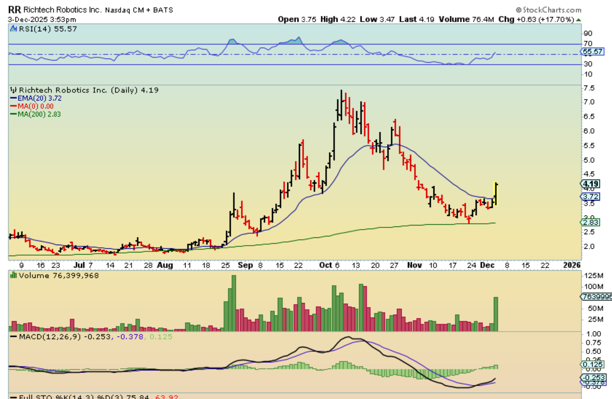Click the candlestick icon beside Richtech Robotics (Daily)
Image resolution: width=612 pixels, height=399 pixels.
tap(13, 90)
